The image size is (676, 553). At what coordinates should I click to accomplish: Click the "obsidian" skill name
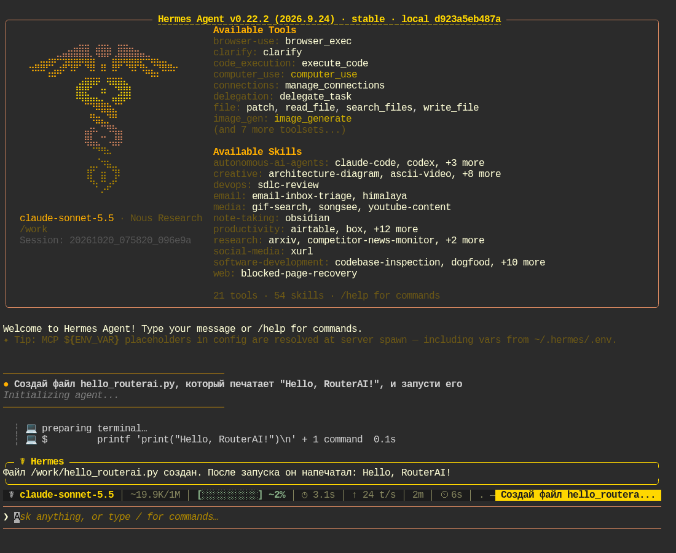[x=307, y=218]
